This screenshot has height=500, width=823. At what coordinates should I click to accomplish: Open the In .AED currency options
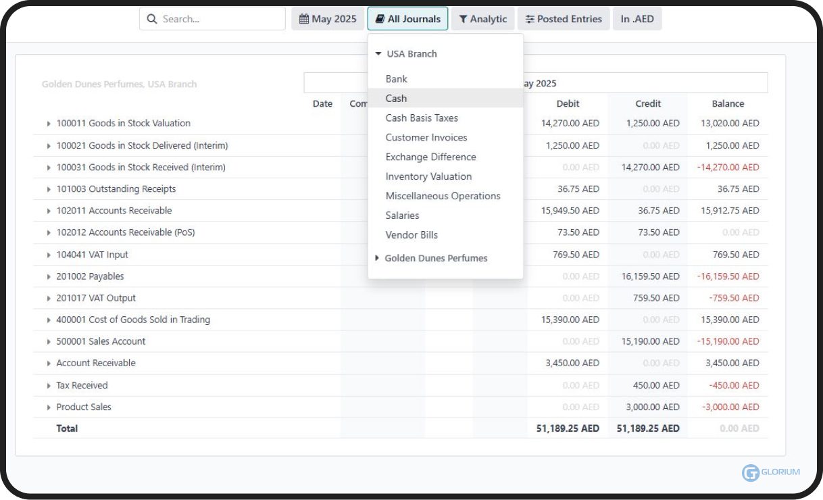[x=637, y=19]
